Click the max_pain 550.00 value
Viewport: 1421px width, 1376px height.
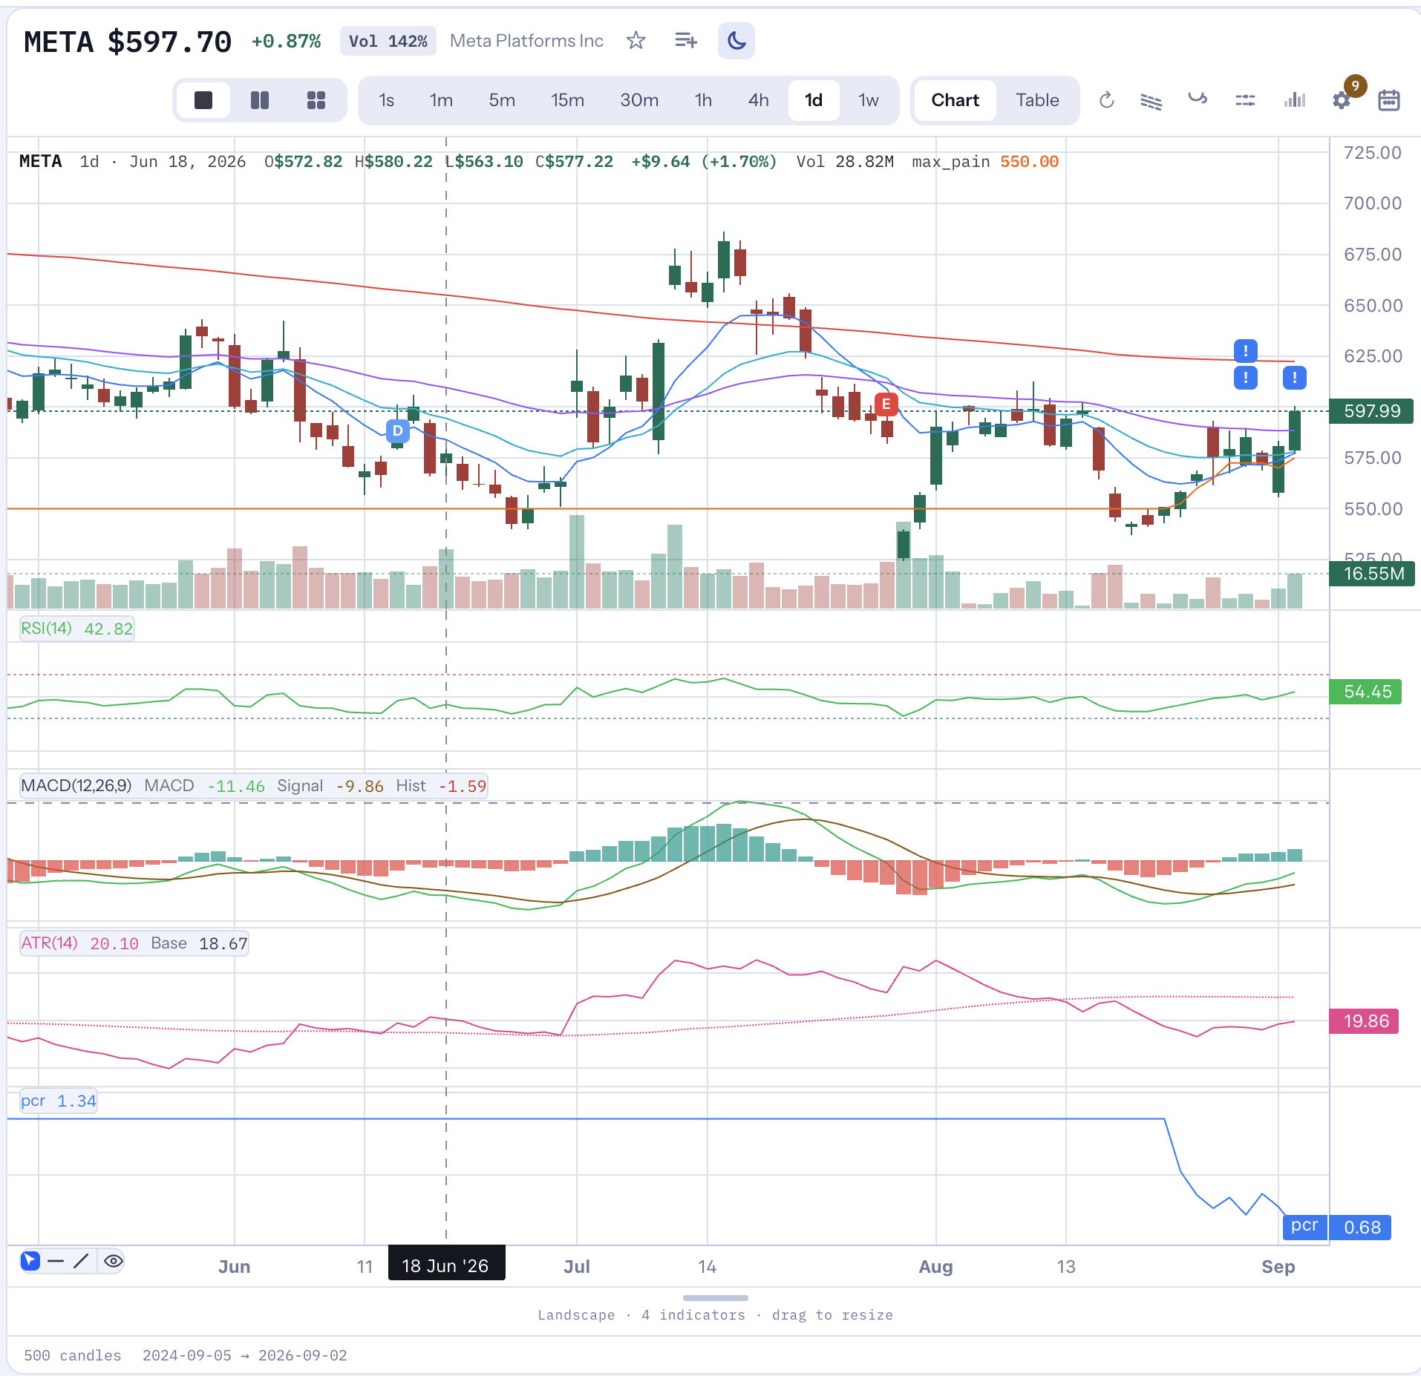point(1028,162)
